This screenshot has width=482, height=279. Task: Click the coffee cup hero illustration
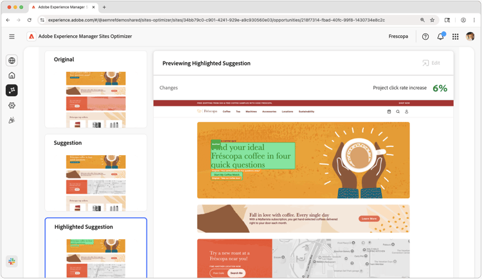[358, 163]
